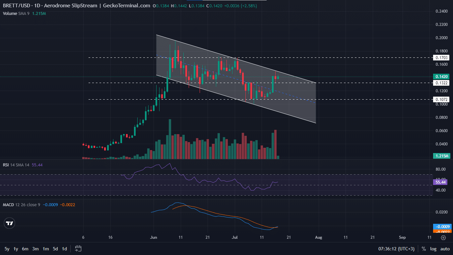Select the 1y time range
Viewport: 453px width, 255px height.
pos(16,249)
